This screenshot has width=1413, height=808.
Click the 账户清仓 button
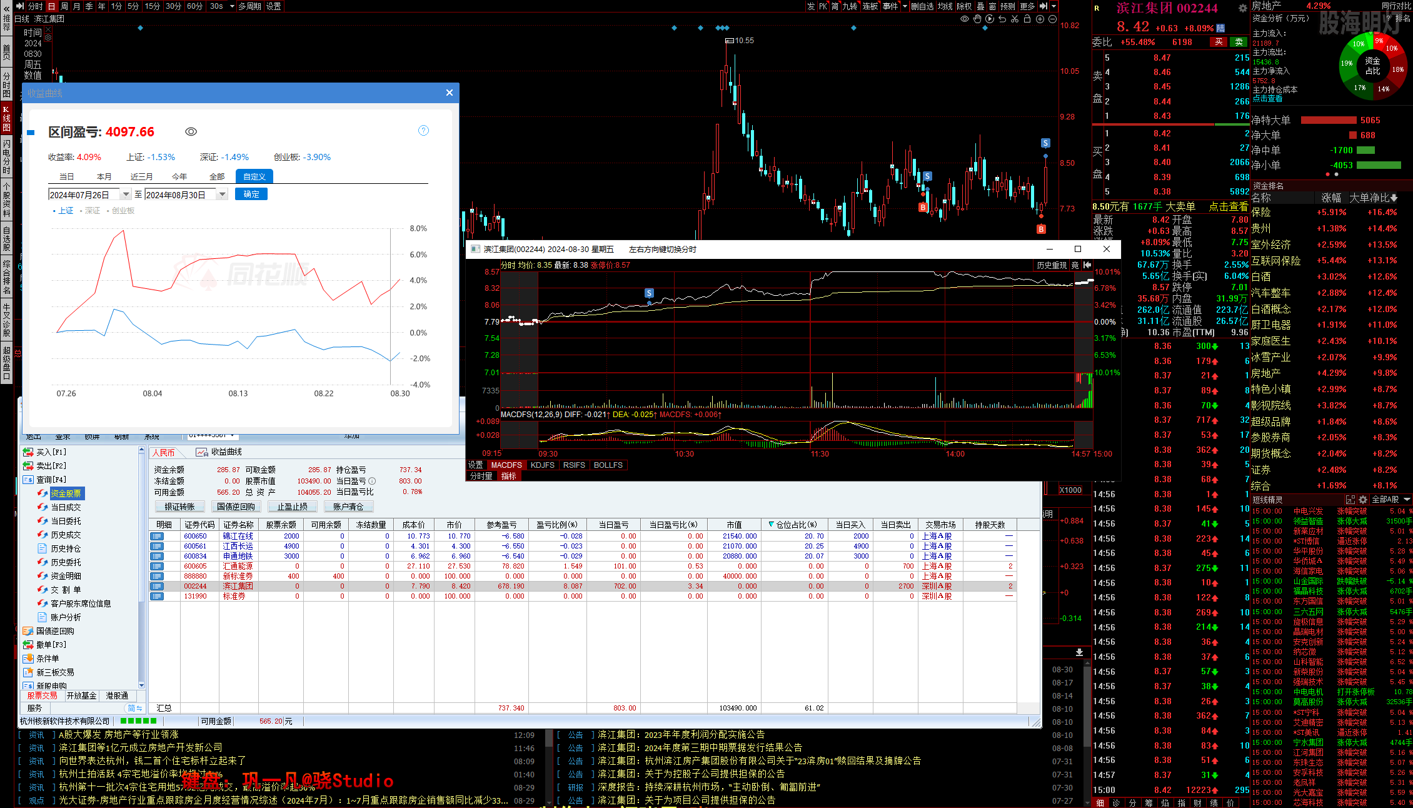[348, 507]
